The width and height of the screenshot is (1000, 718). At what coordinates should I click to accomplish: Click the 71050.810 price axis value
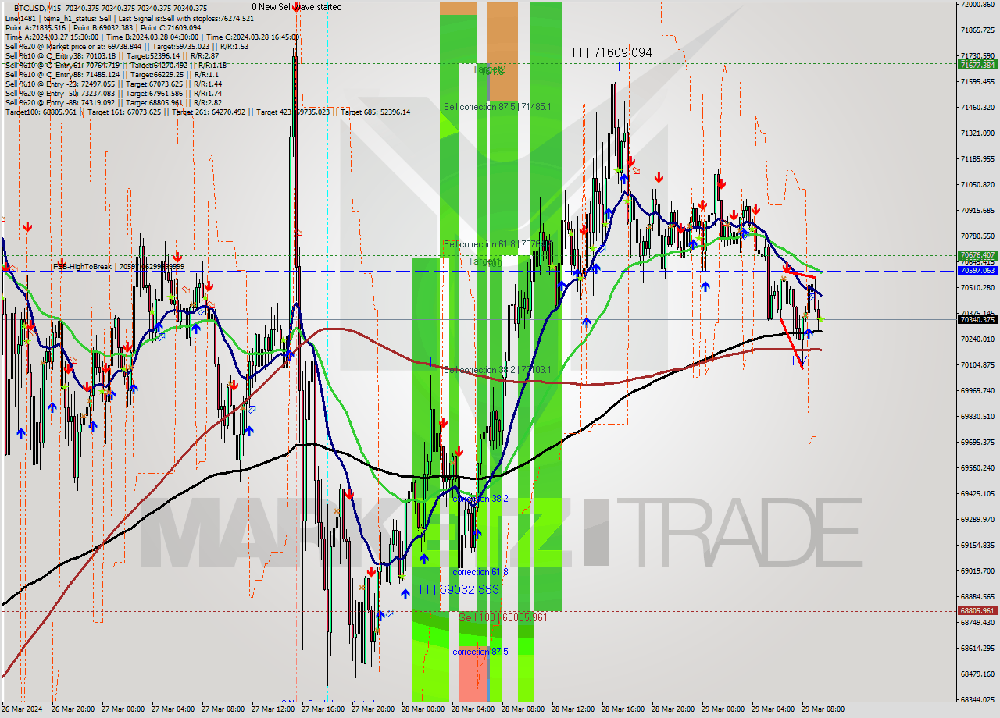point(977,184)
